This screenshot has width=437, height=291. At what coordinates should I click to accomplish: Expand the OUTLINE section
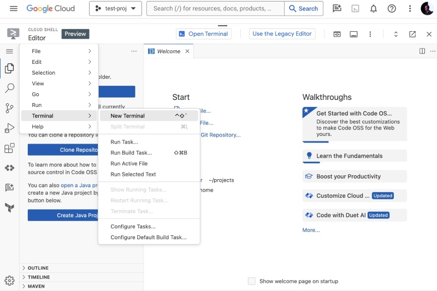point(38,268)
